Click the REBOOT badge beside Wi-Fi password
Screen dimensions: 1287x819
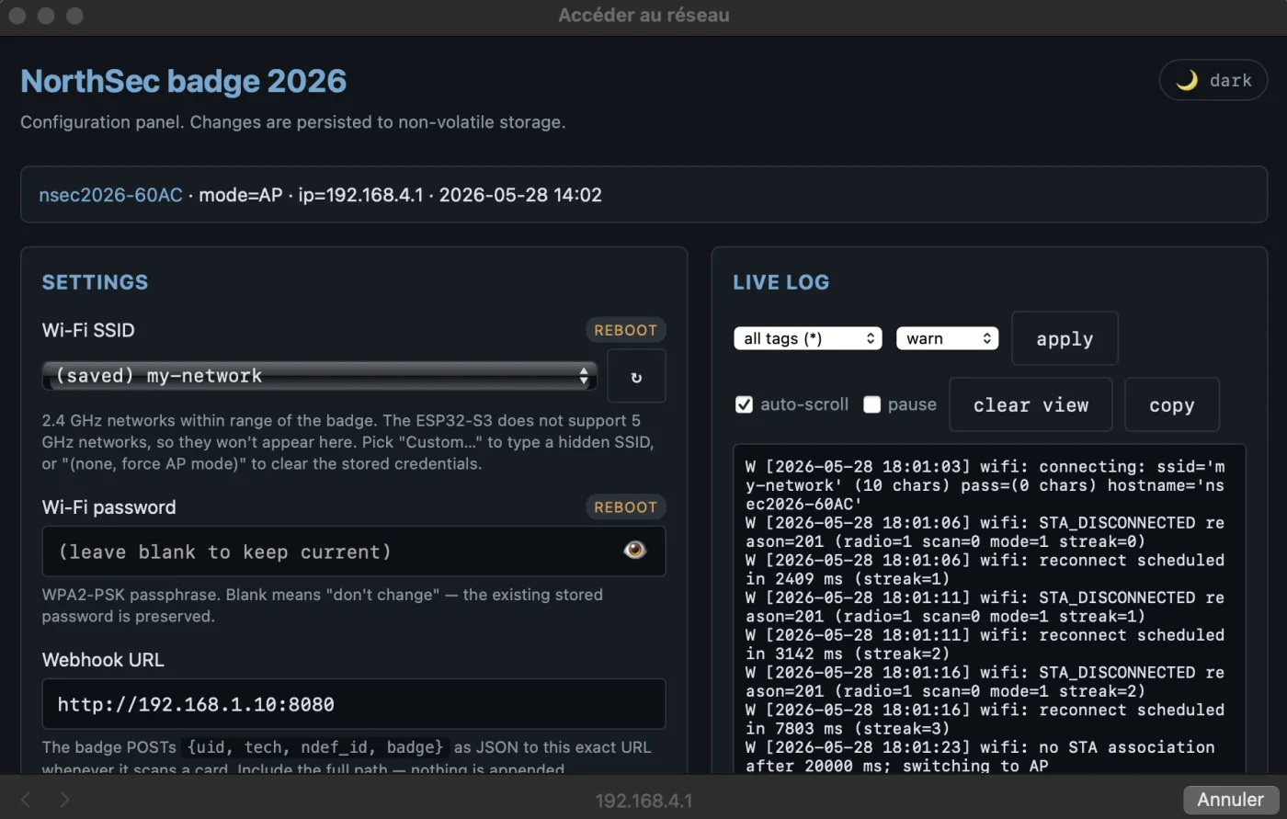tap(625, 507)
